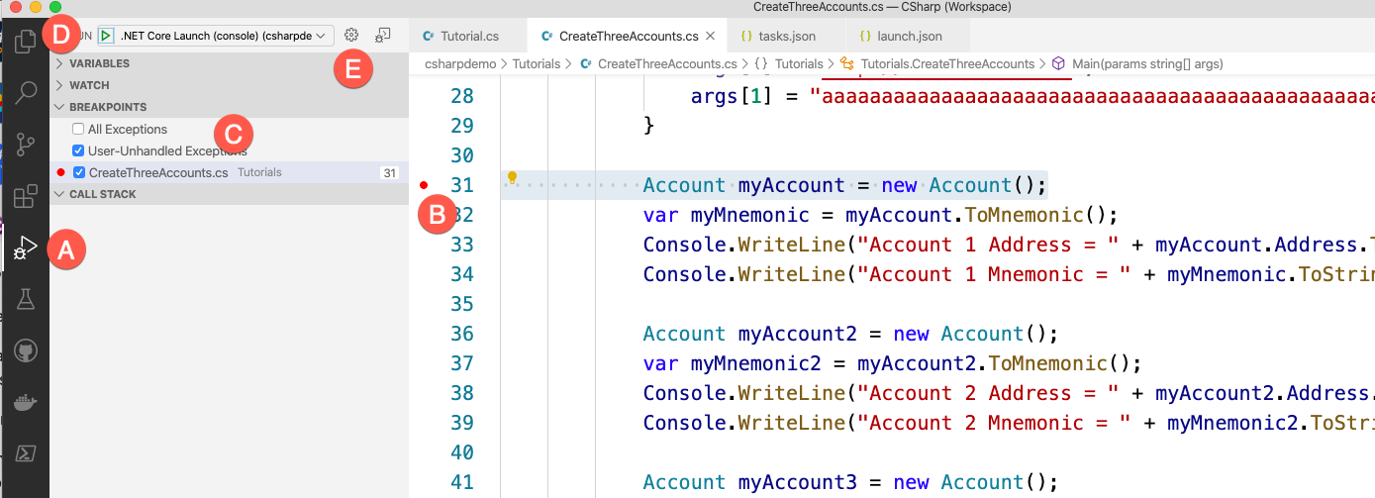1375x498 pixels.
Task: Open the Explorer view in activity bar
Action: coord(24,43)
